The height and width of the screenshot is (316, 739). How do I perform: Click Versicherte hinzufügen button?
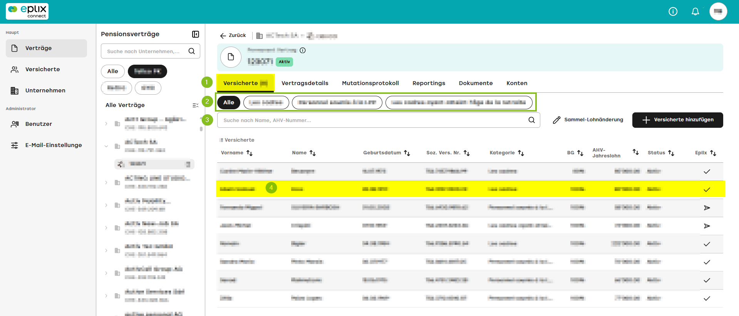(x=678, y=120)
